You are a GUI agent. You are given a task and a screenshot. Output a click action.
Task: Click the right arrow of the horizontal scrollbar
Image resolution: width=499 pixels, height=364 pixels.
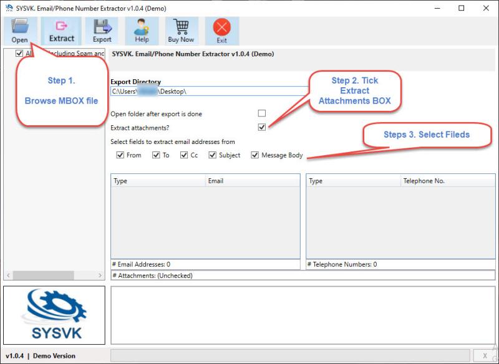[100, 275]
